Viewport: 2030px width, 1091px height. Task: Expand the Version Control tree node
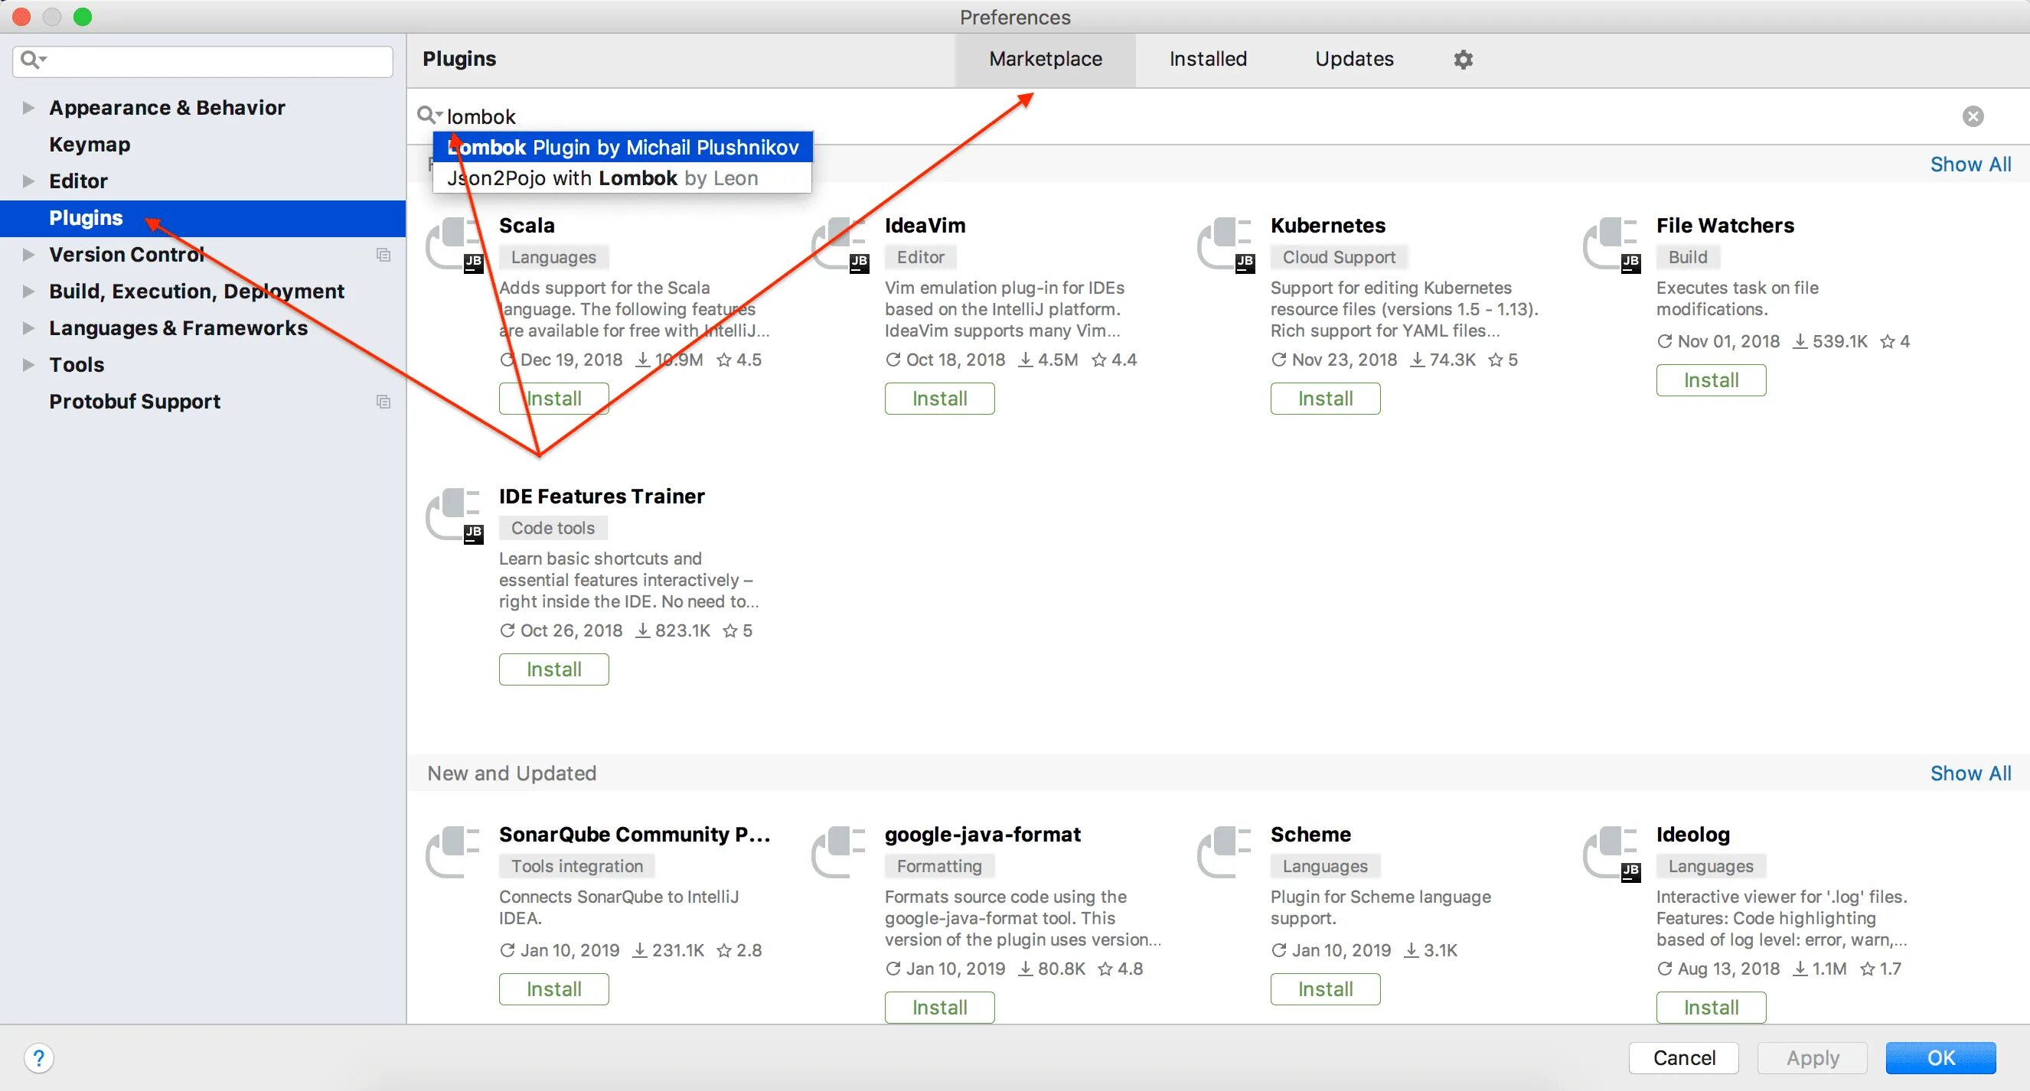coord(28,255)
